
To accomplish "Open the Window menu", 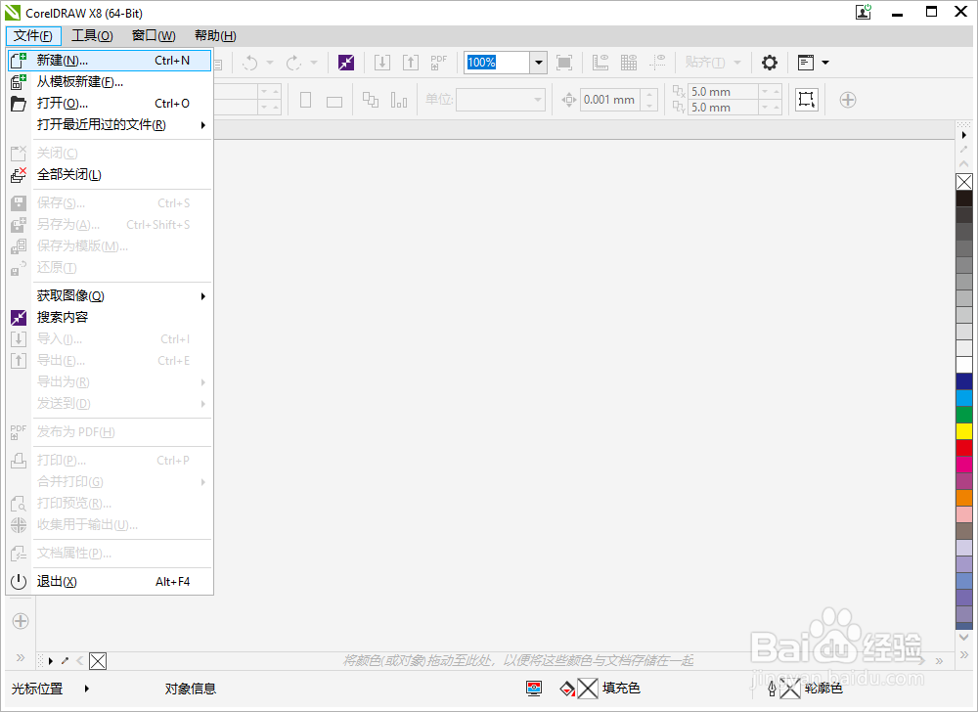I will [154, 35].
